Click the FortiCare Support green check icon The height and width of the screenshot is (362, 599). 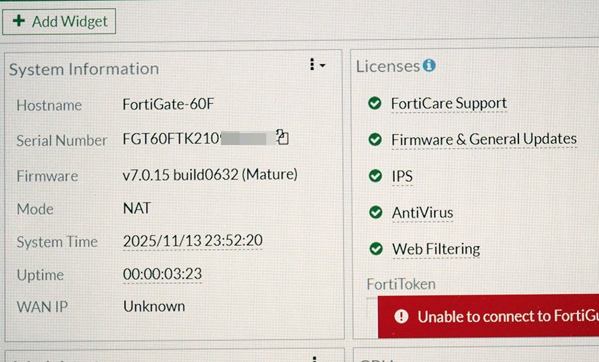click(375, 103)
